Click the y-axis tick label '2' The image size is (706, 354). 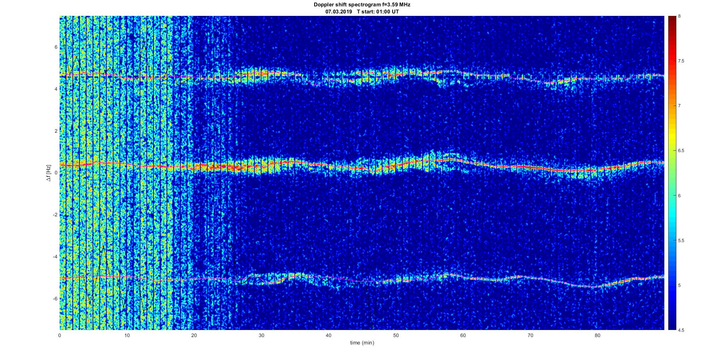point(56,131)
